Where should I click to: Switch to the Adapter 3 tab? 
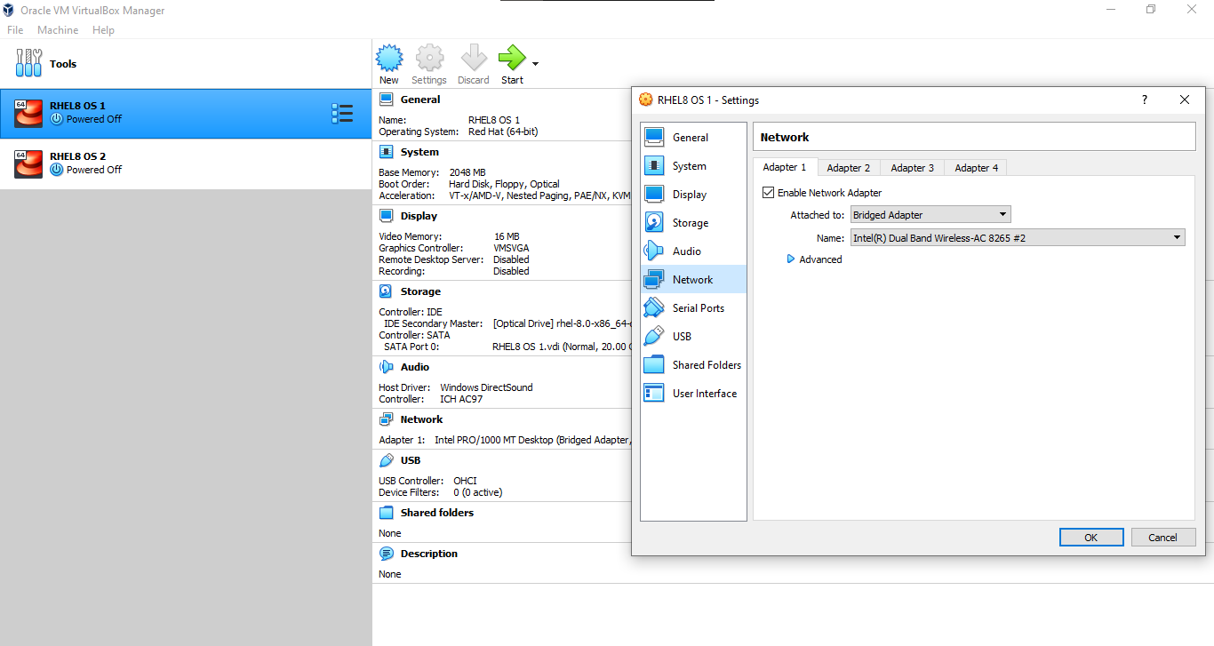click(913, 168)
